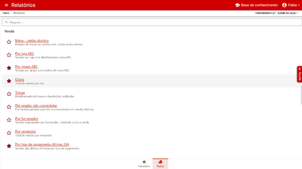Click the vertical scrollbar thumb

tap(301, 95)
